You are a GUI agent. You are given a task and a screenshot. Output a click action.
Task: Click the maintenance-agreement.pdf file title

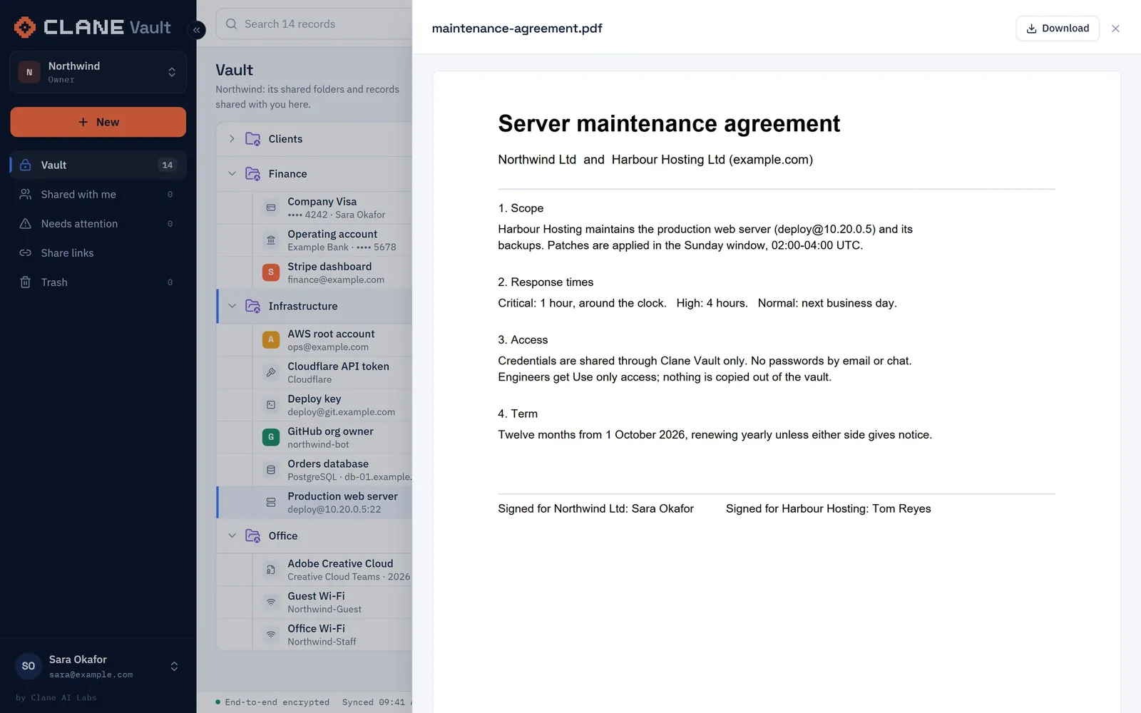pos(517,29)
